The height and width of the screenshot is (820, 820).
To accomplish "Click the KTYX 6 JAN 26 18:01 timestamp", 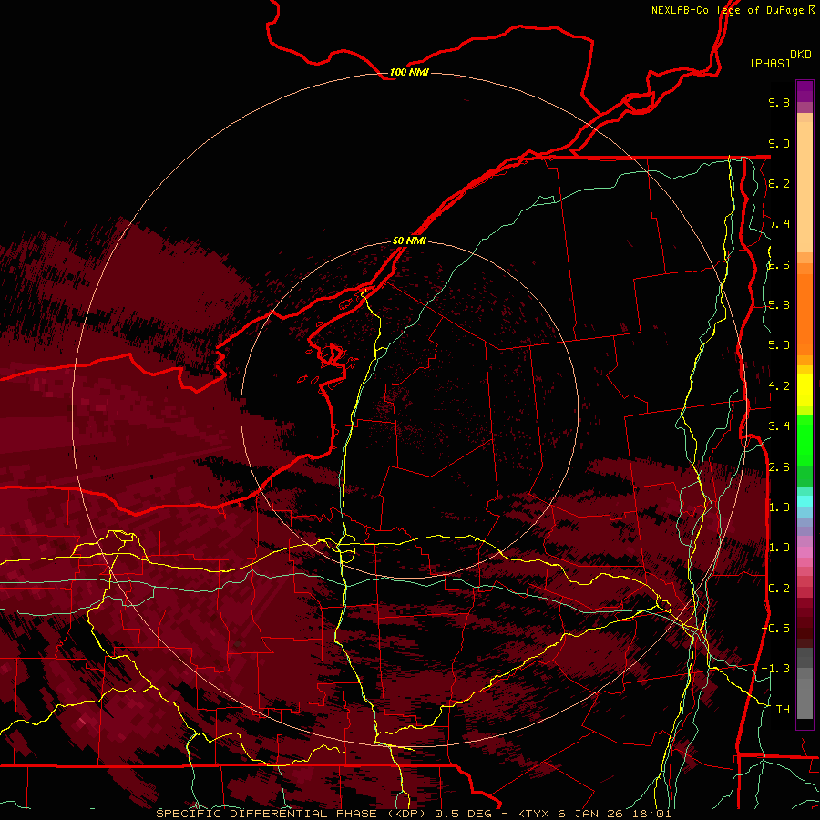I will pyautogui.click(x=593, y=814).
